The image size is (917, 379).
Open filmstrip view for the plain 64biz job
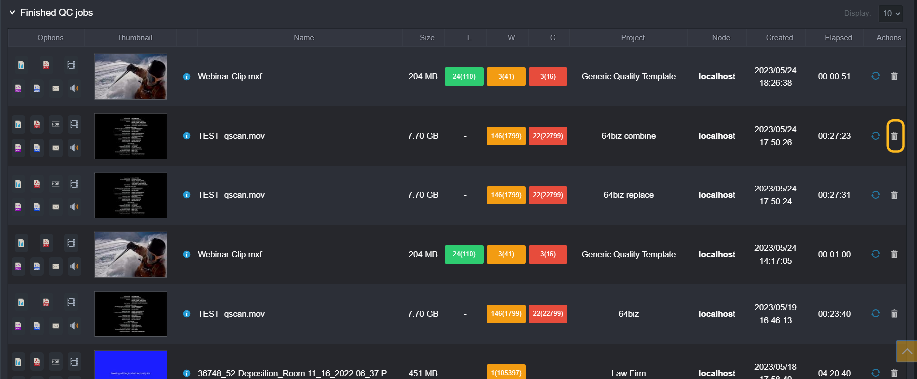tap(71, 302)
